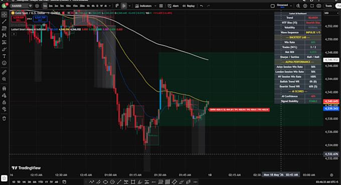Image resolution: width=341 pixels, height=185 pixels.
Task: Toggle the bars chart style button
Action: pos(117,6)
